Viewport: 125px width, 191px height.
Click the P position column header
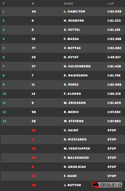(x=4, y=4)
